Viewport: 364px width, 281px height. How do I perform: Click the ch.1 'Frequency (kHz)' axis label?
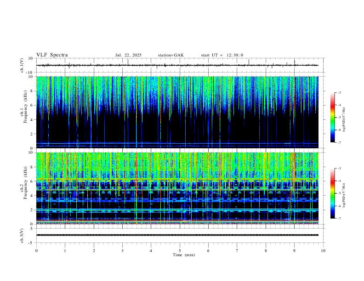[26, 107]
